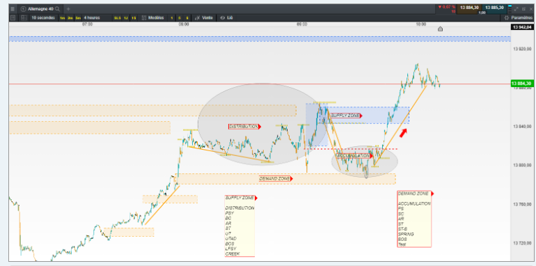This screenshot has height=266, width=536.
Task: Open the 4 heures period dropdown
Action: [x=92, y=18]
